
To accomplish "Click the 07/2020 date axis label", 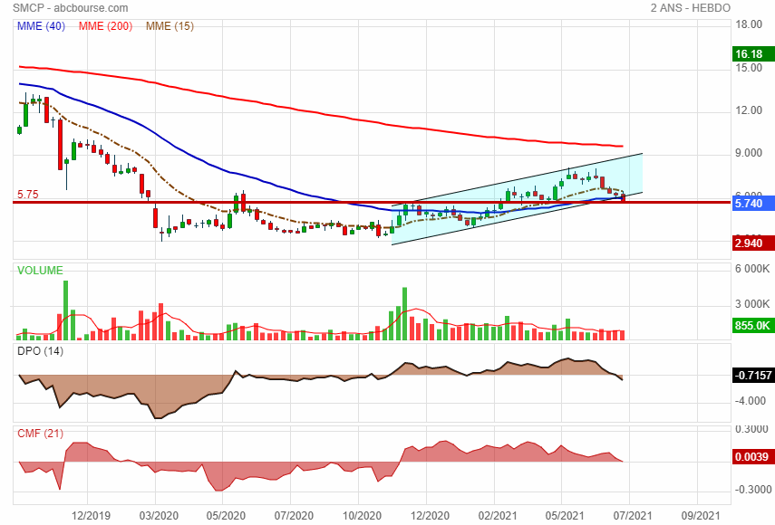I will 294,516.
